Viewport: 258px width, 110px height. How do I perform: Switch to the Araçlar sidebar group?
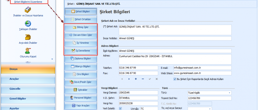point(27,79)
